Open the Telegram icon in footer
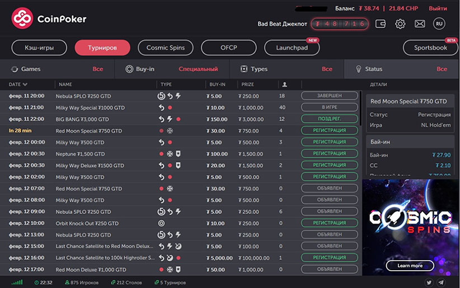Screen dimensions: 460x288 point(441,282)
